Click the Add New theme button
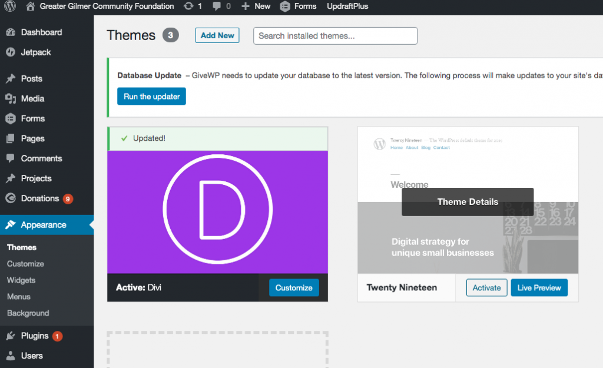Image resolution: width=603 pixels, height=368 pixels. click(217, 35)
